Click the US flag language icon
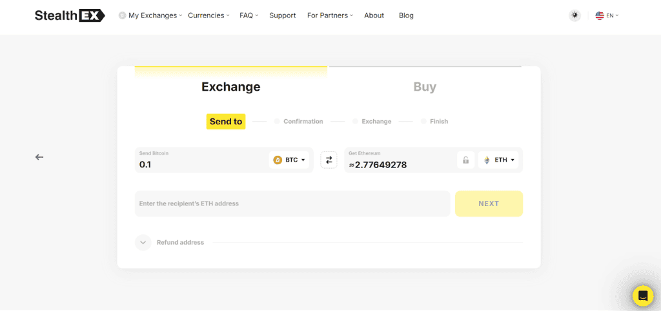The image size is (661, 311). click(x=600, y=15)
